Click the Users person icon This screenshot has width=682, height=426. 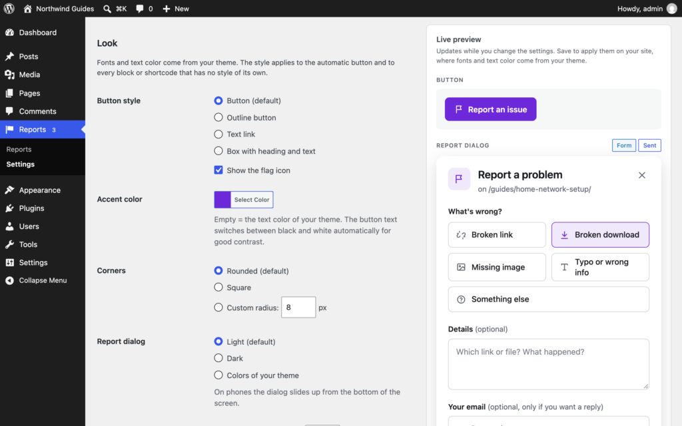pos(9,226)
